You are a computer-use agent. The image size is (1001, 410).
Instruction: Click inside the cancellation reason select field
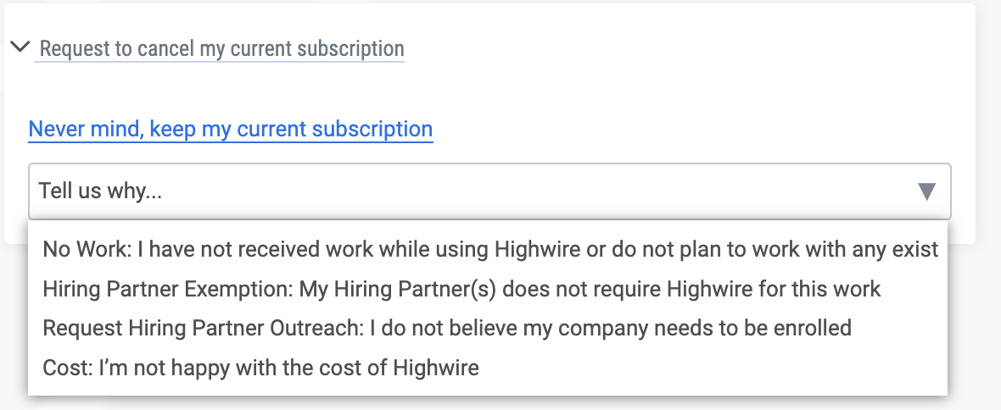tap(489, 191)
